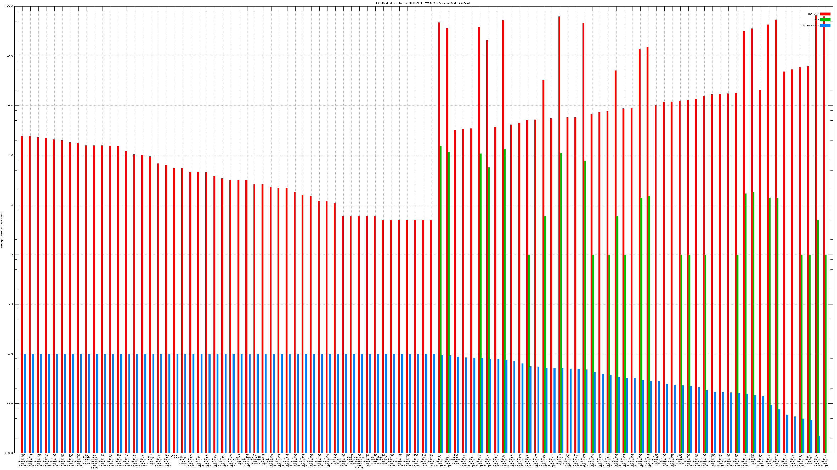Click the 10000 y-axis tick label

tap(10, 56)
